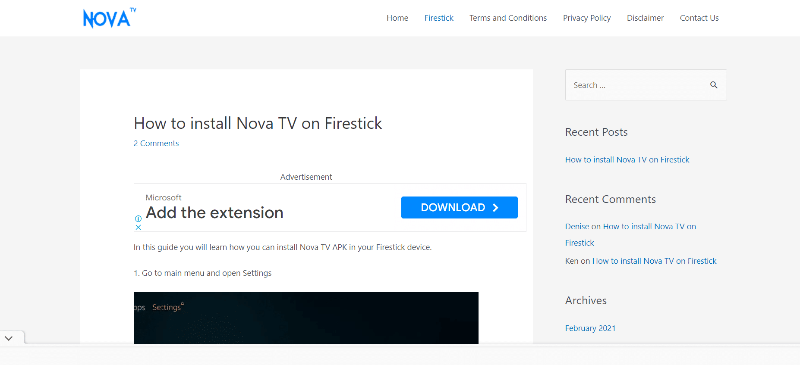Click the Nova TV logo
800x365 pixels.
110,18
